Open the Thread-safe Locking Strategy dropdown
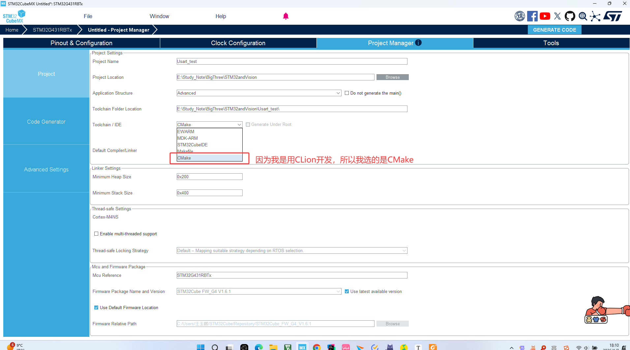Image resolution: width=630 pixels, height=350 pixels. point(292,250)
